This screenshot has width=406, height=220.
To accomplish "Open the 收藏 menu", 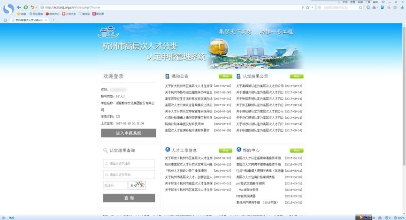I will pyautogui.click(x=360, y=2).
